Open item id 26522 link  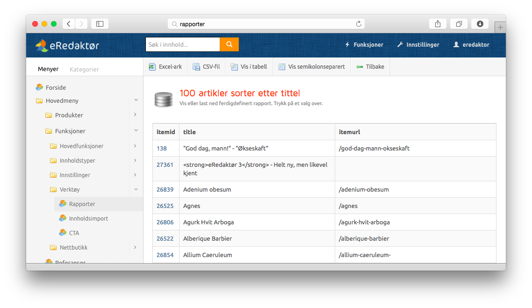[x=165, y=238]
